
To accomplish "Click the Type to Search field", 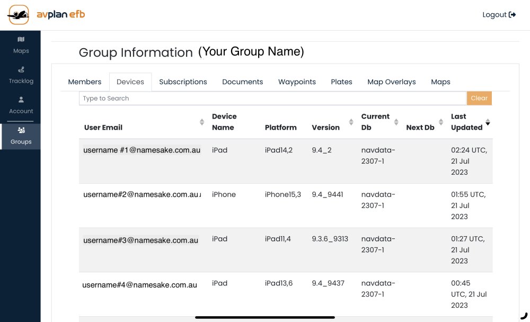I will point(272,99).
